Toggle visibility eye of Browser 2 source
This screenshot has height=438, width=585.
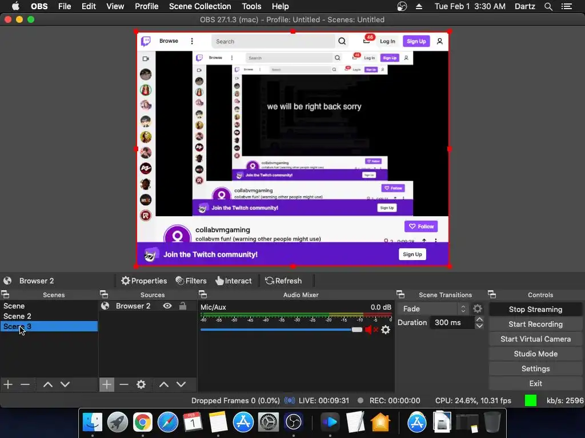pyautogui.click(x=167, y=306)
